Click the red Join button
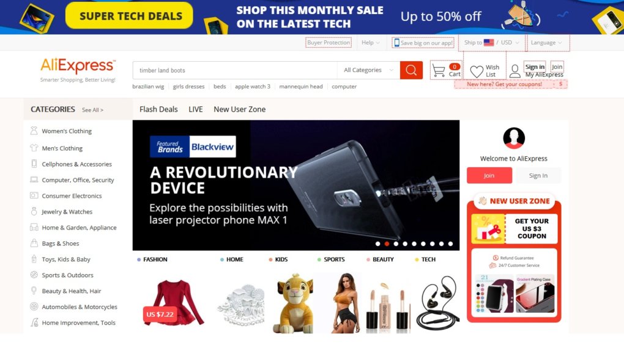The height and width of the screenshot is (348, 624). (x=489, y=175)
